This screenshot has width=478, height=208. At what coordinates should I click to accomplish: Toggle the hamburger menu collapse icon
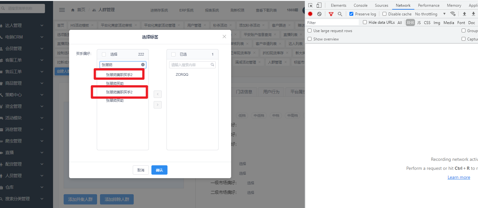62,10
